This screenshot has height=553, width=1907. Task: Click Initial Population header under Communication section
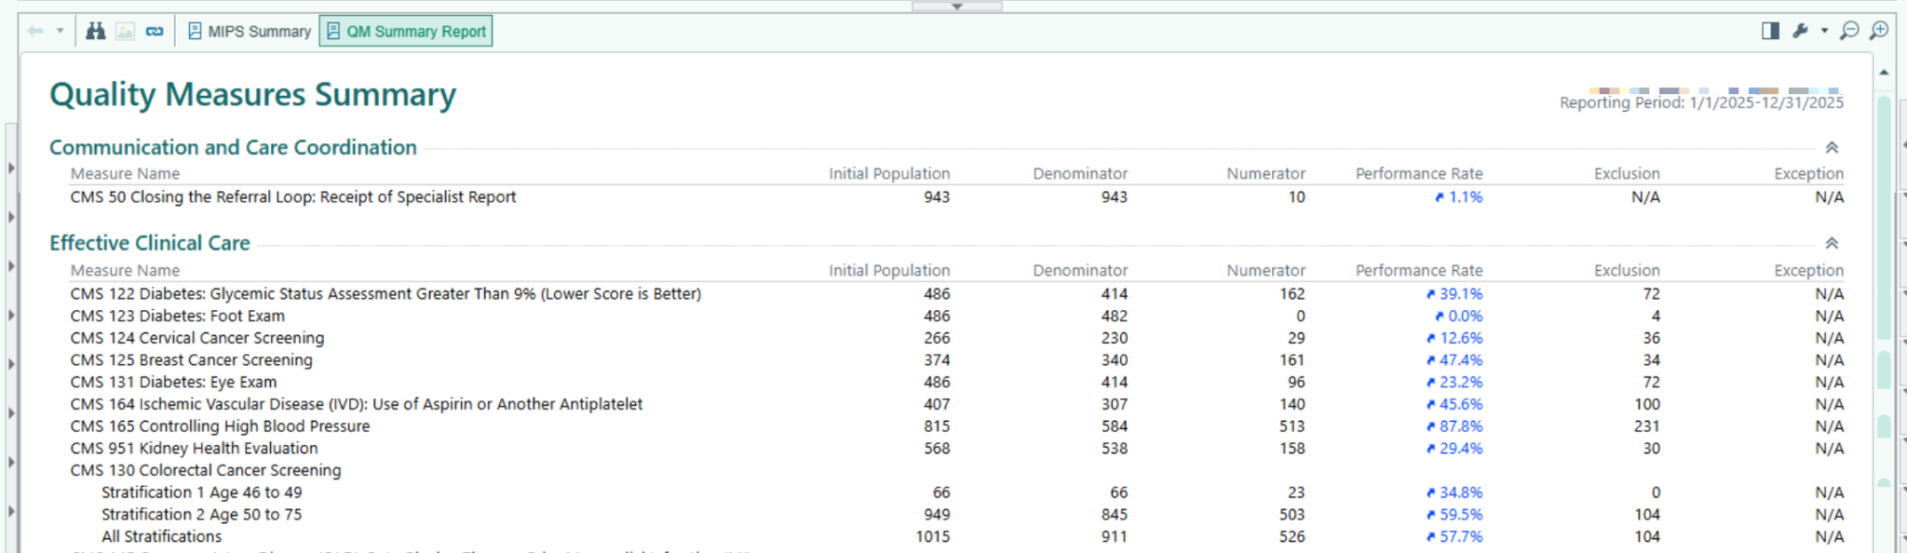point(889,174)
